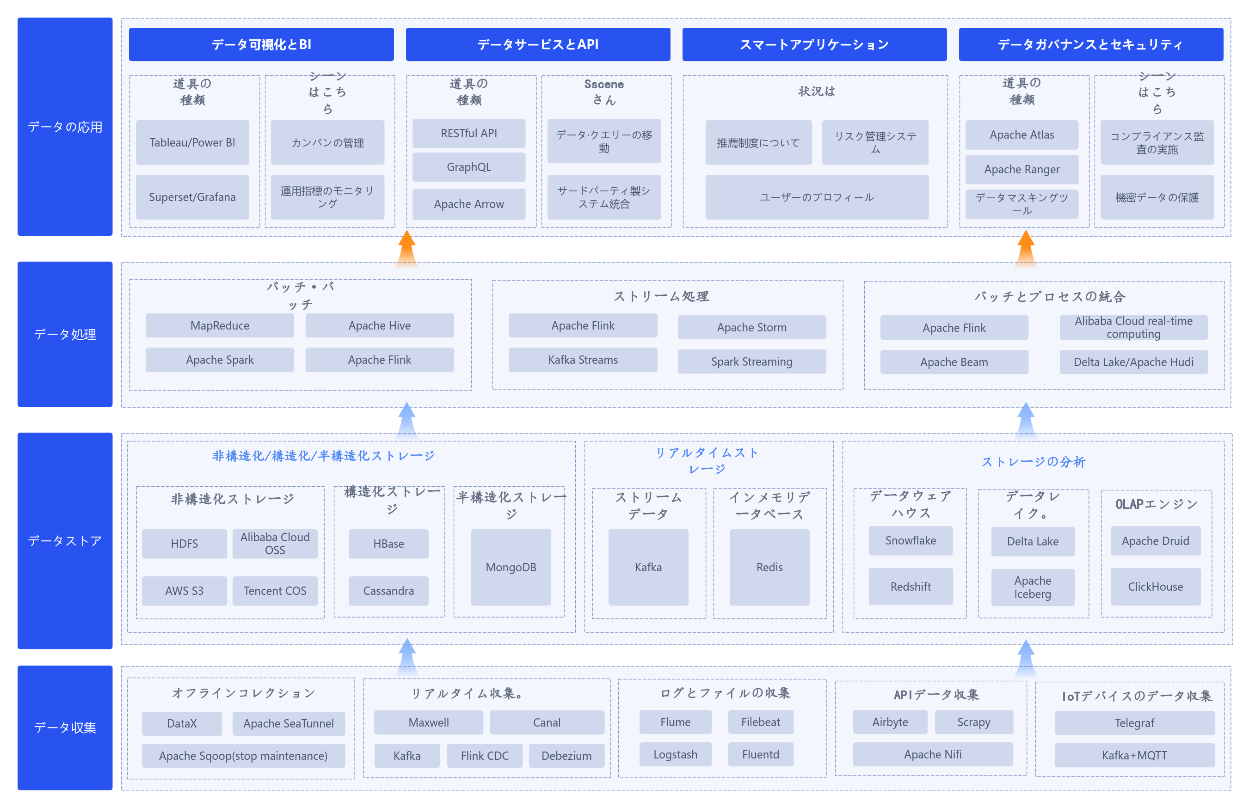Click the データ収集 layer block
The width and height of the screenshot is (1249, 807).
pos(65,728)
